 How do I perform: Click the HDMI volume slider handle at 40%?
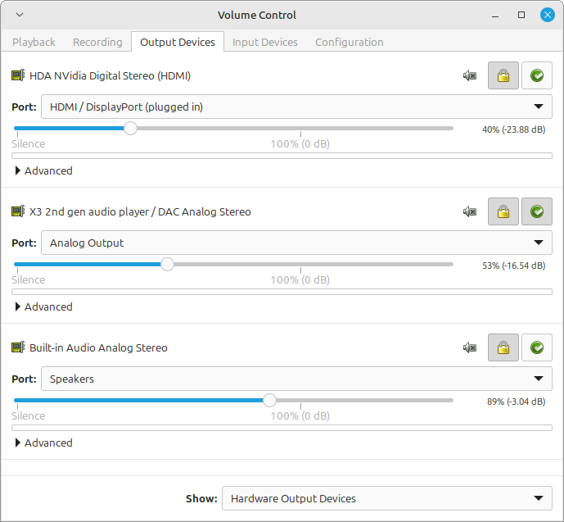click(131, 128)
